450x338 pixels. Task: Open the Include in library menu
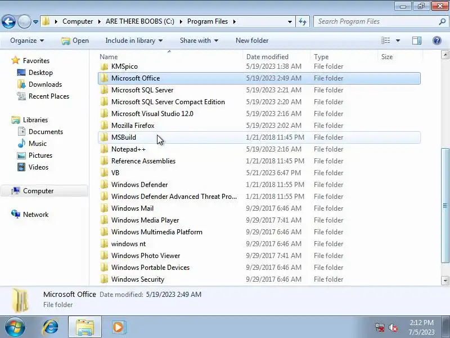tap(134, 41)
